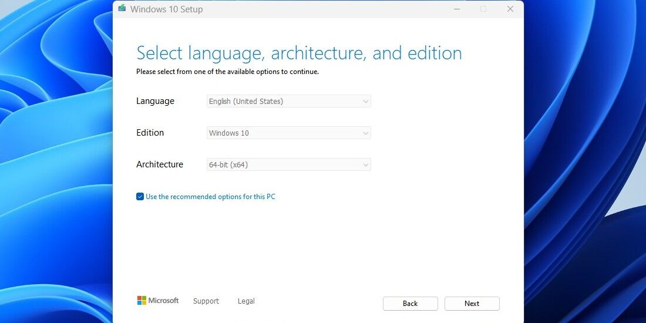Expand the Architecture dropdown arrow
This screenshot has width=646, height=323.
(365, 165)
